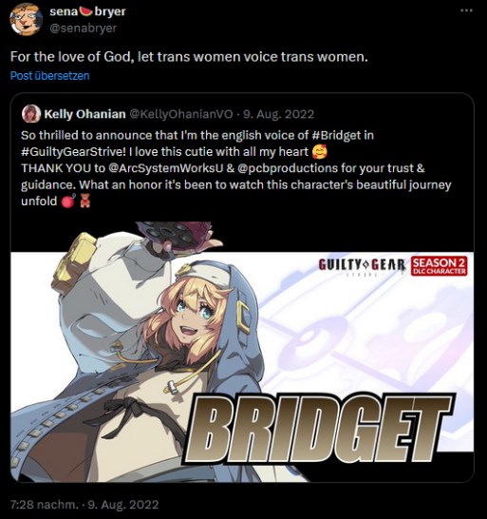Open the Bridget character image
The height and width of the screenshot is (519, 487).
242,352
